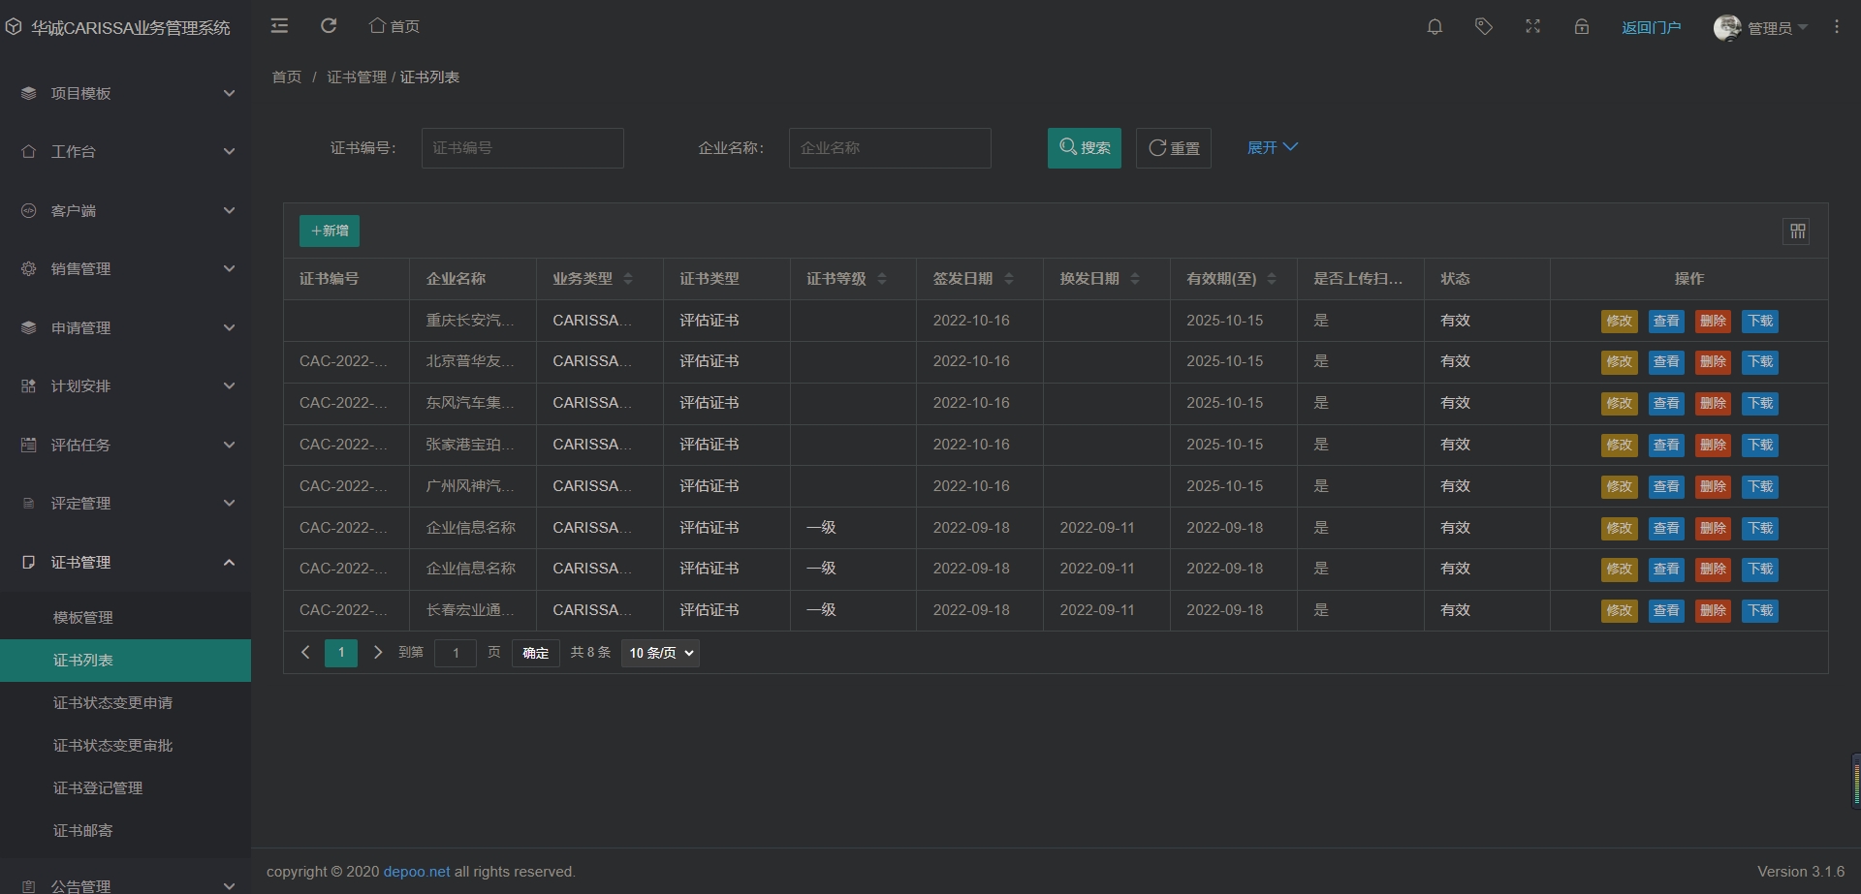Expand the 客户端 menu chevron
1861x894 pixels.
229,210
